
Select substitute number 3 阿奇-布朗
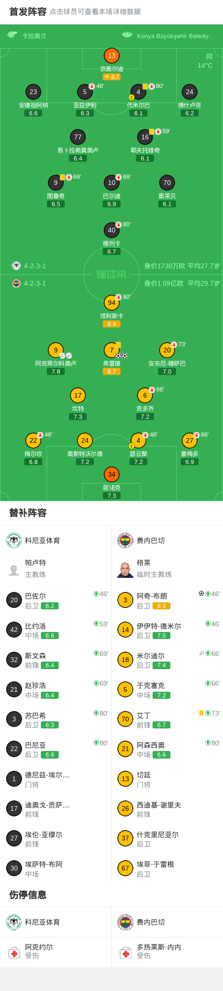[167, 600]
